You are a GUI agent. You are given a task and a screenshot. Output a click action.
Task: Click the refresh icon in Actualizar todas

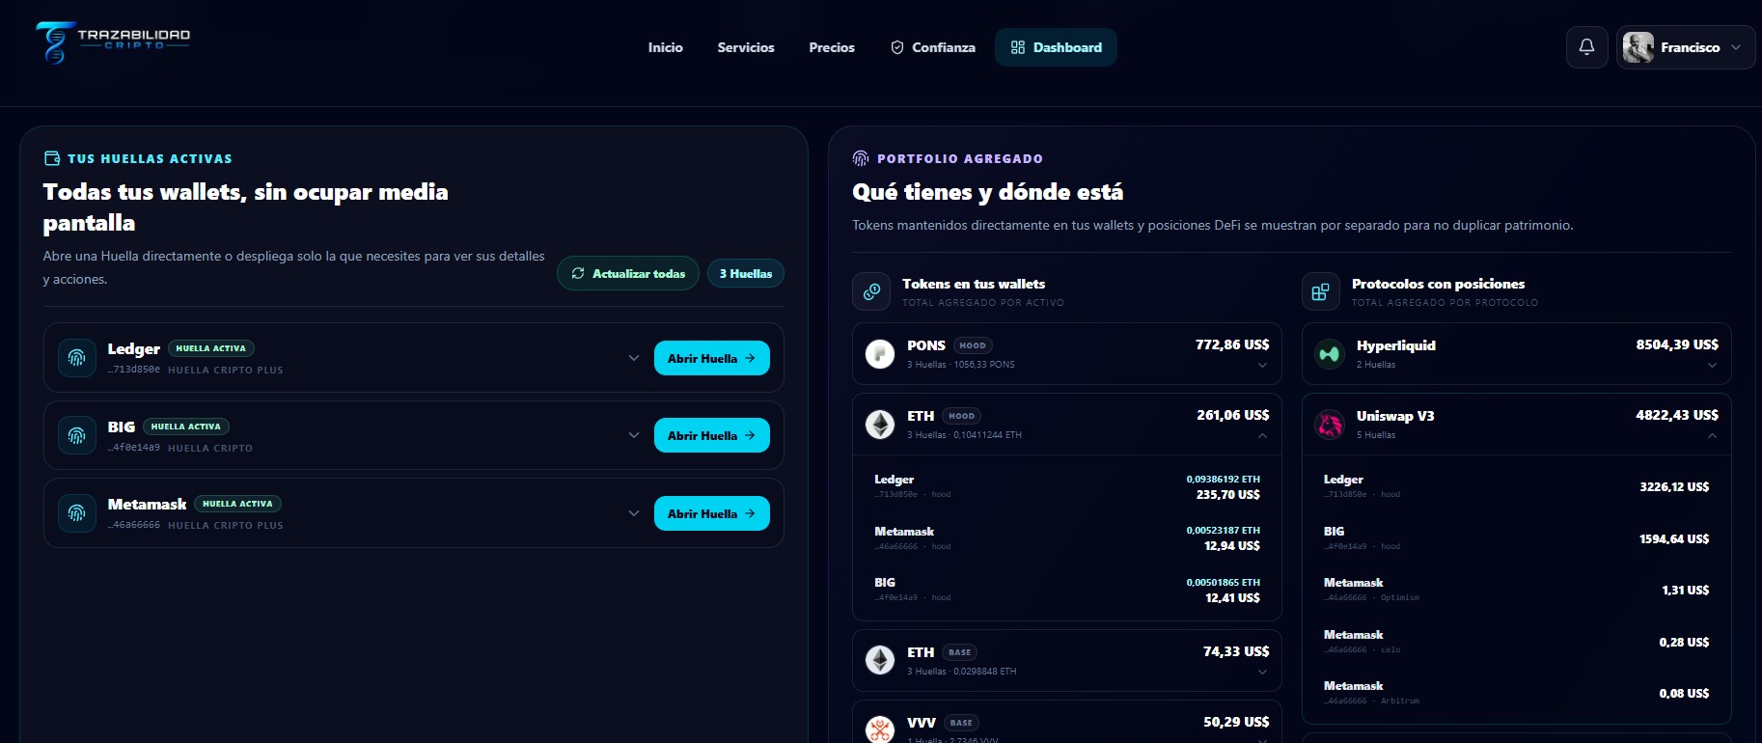pos(578,274)
